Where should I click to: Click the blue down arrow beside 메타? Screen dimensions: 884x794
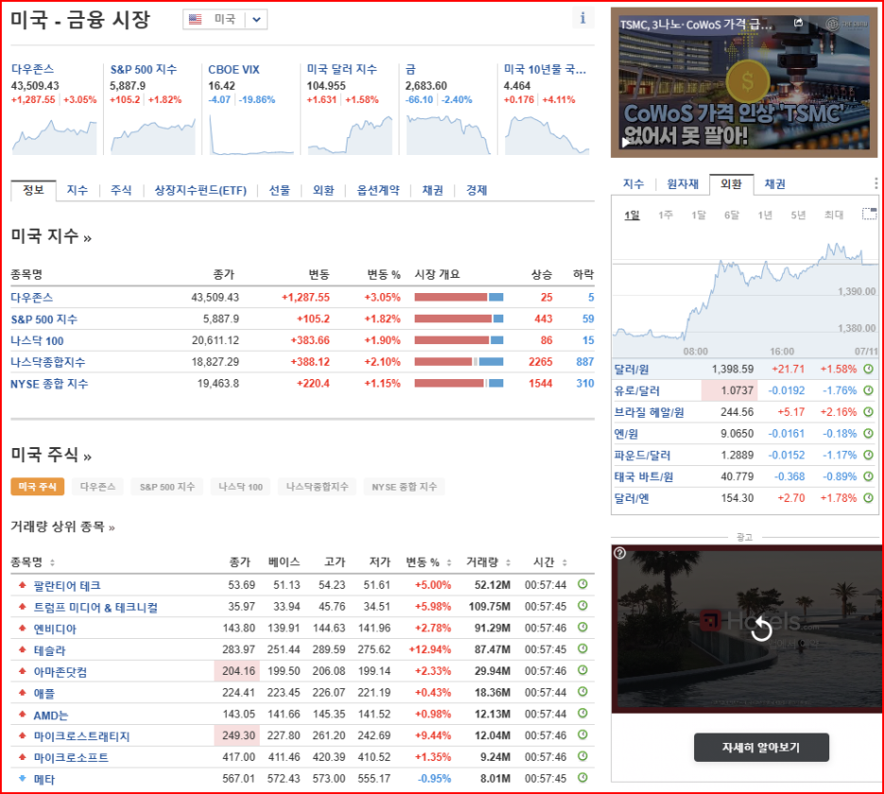23,778
